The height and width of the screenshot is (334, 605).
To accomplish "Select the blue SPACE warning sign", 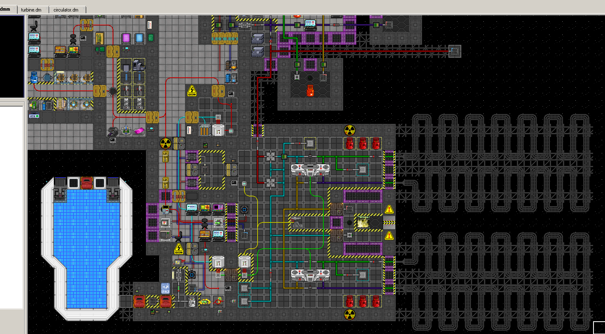I will click(165, 288).
